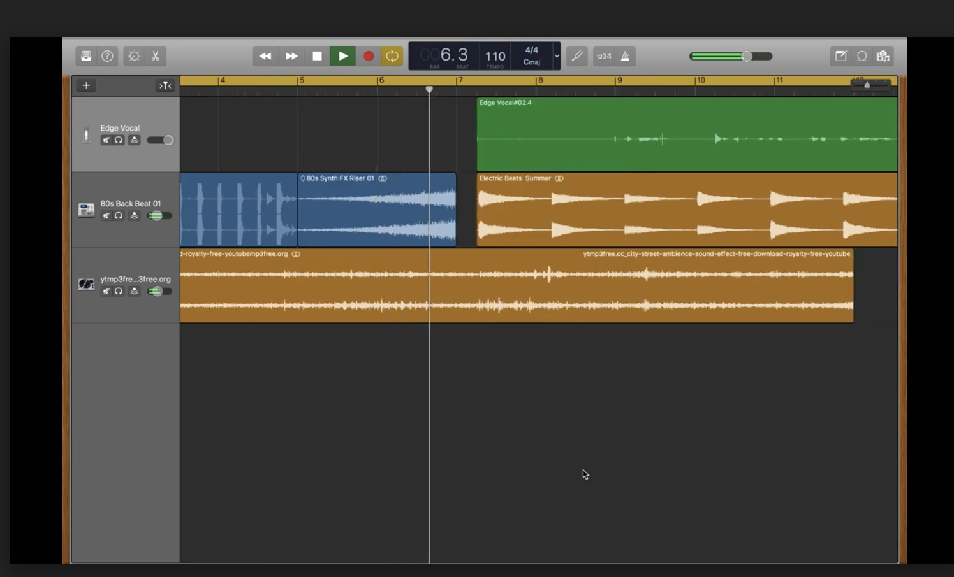Stop playback
The height and width of the screenshot is (577, 954).
[x=317, y=56]
